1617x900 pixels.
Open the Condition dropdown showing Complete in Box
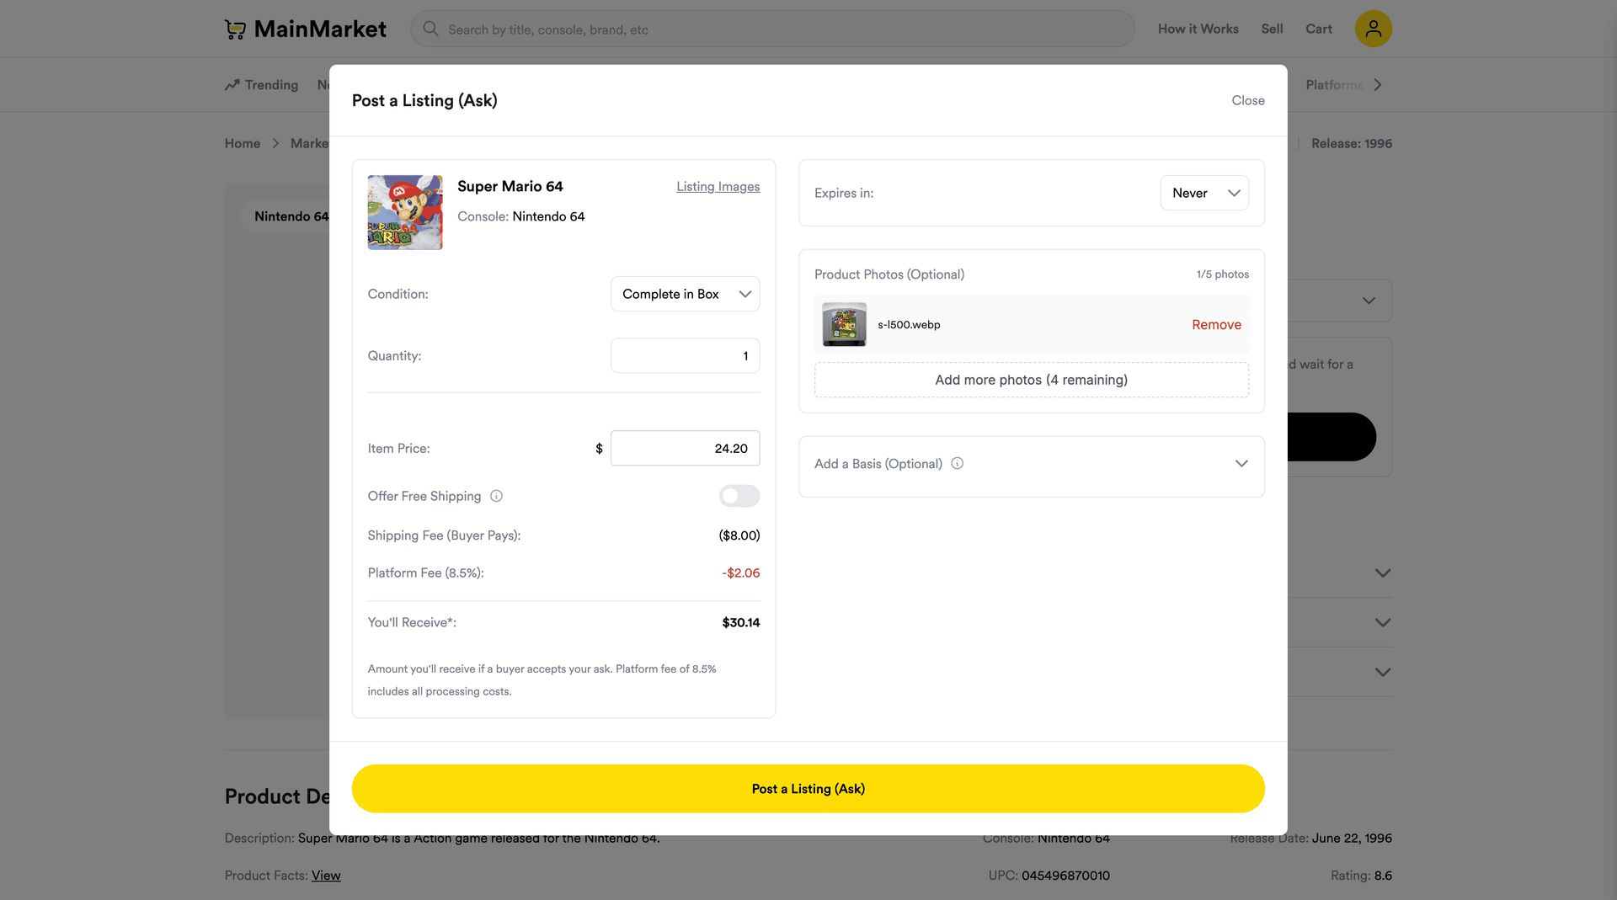685,294
